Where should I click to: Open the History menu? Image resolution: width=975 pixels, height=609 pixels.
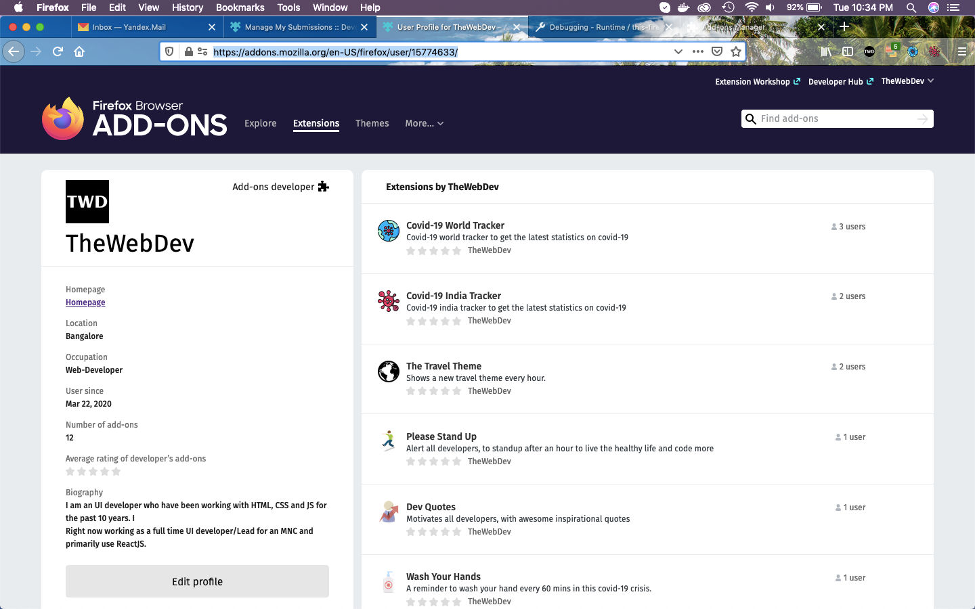pyautogui.click(x=188, y=7)
